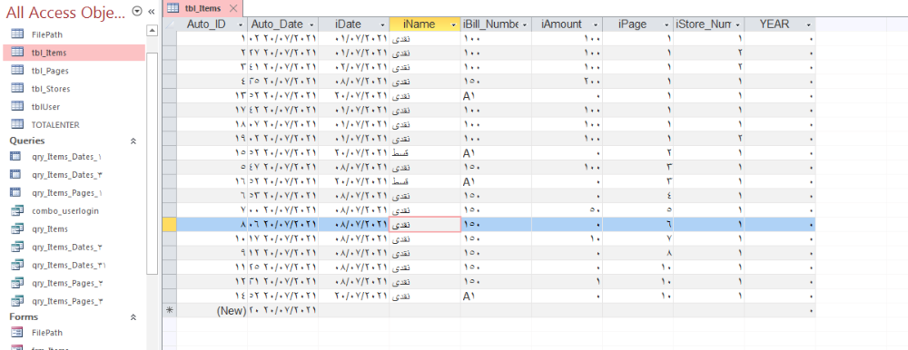Open tbl_Pages table icon
Viewport: 908px width, 350px height.
[x=17, y=71]
